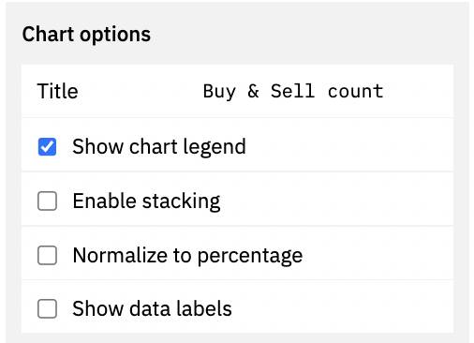The width and height of the screenshot is (474, 343).
Task: Click empty space right of 'Show chart legend'
Action: tap(348, 146)
